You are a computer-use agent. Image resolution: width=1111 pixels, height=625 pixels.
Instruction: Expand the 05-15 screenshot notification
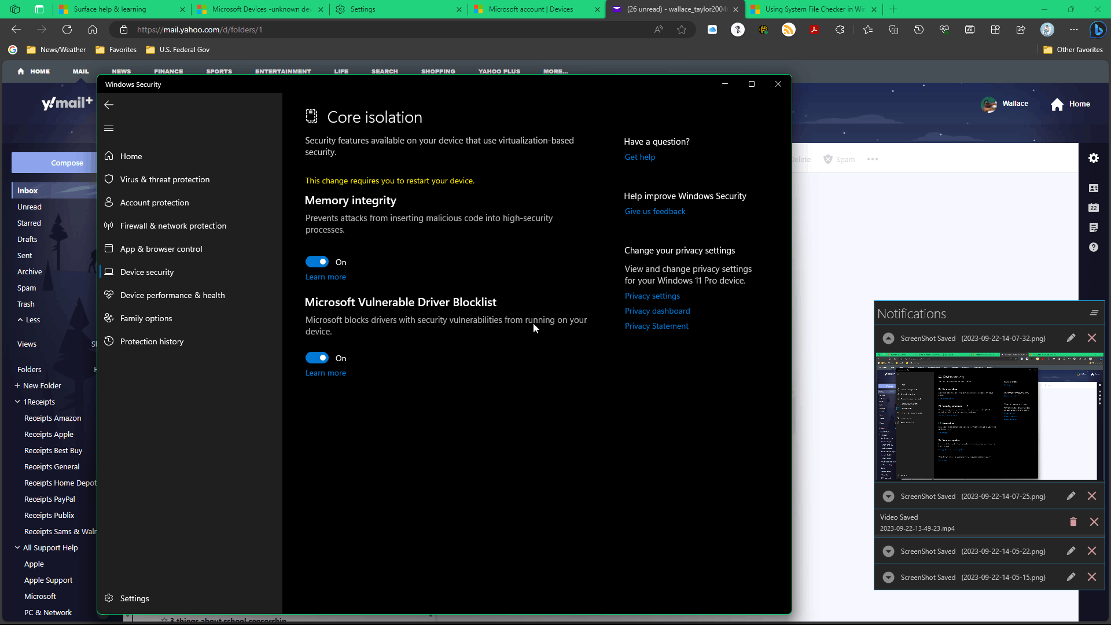point(888,578)
